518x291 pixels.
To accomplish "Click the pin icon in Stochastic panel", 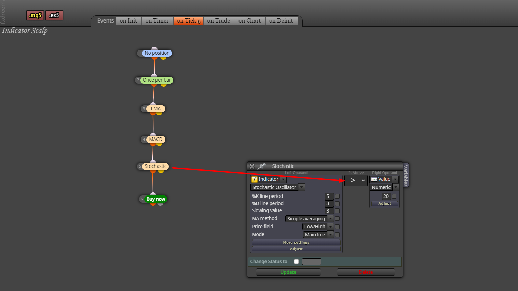I will [x=261, y=166].
